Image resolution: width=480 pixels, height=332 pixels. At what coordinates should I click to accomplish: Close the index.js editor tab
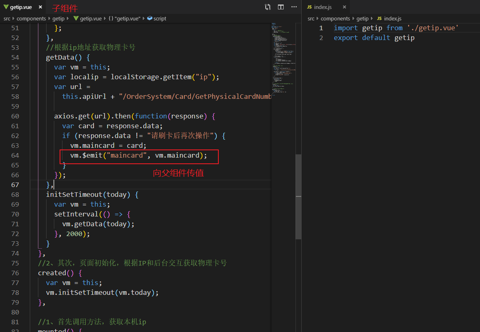click(344, 7)
